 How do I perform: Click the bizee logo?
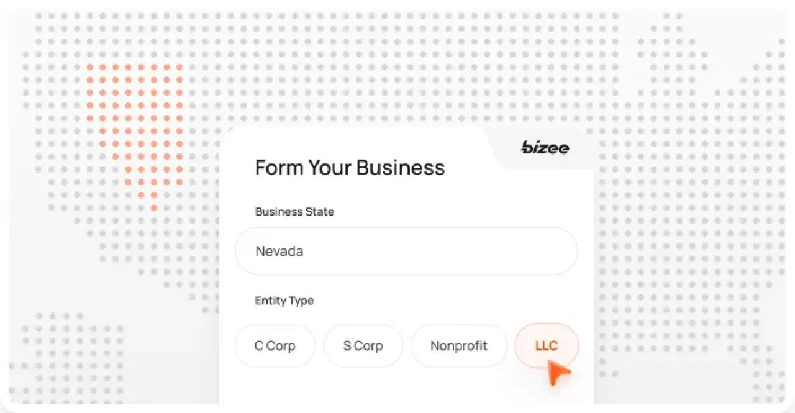(545, 147)
